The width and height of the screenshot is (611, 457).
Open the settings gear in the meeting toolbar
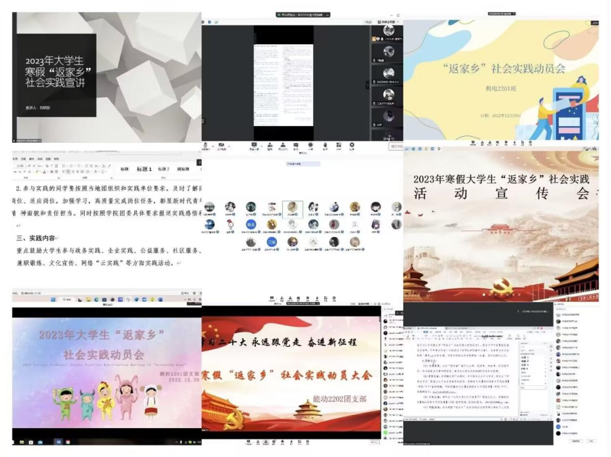351,145
